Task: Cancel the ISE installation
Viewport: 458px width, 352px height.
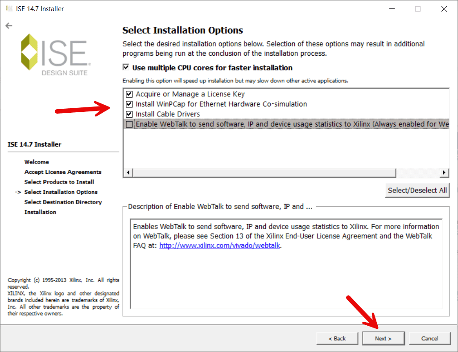Action: (429, 338)
